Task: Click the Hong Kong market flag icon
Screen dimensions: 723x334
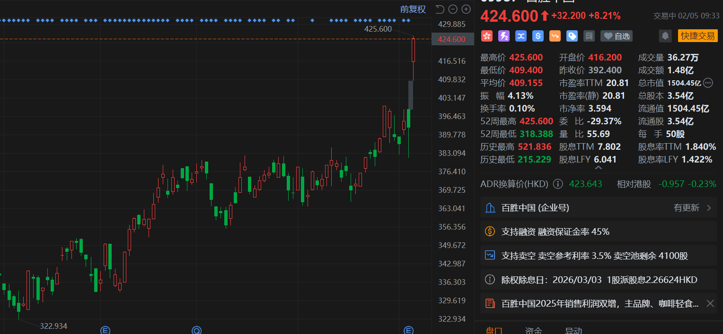Action: click(x=487, y=36)
